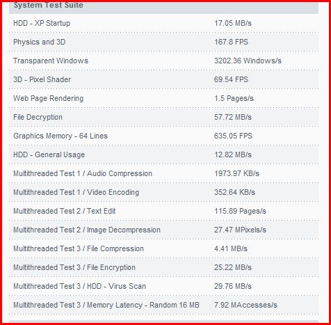Select the File Encryption test row
The height and width of the screenshot is (325, 331).
pos(163,267)
